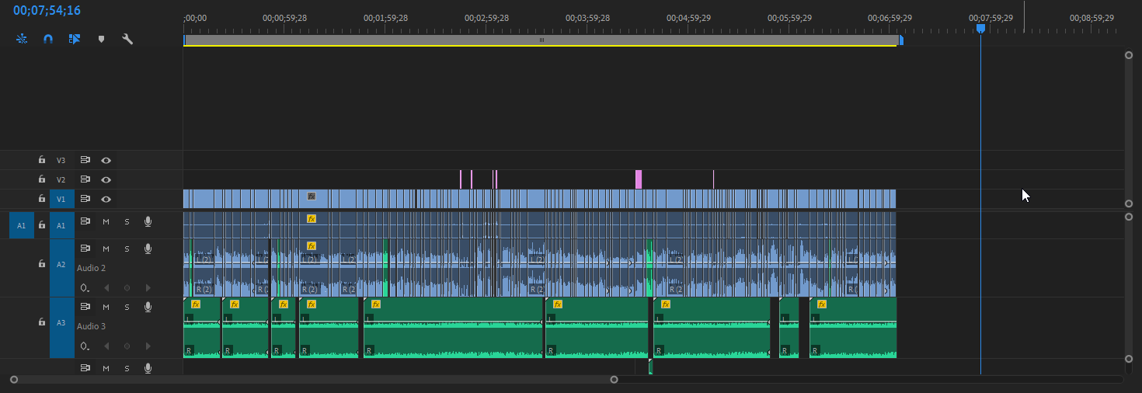Target the V1 video track
This screenshot has width=1142, height=393.
point(61,199)
